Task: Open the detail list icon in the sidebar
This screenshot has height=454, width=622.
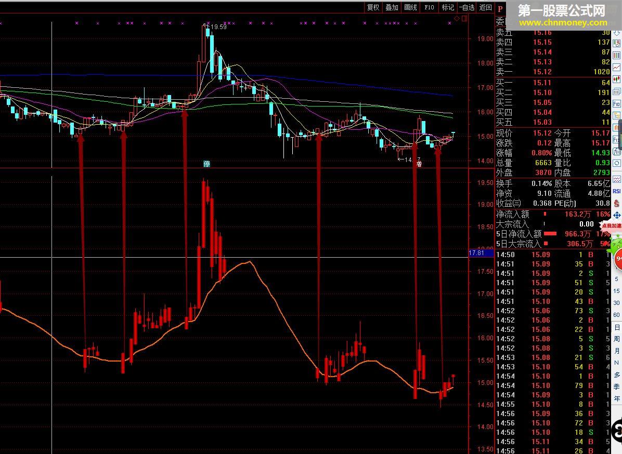Action: [616, 91]
